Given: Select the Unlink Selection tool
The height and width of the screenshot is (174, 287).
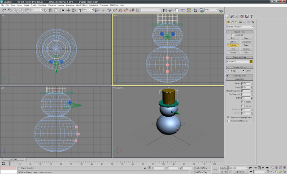Looking at the screenshot, I should (x=22, y=10).
